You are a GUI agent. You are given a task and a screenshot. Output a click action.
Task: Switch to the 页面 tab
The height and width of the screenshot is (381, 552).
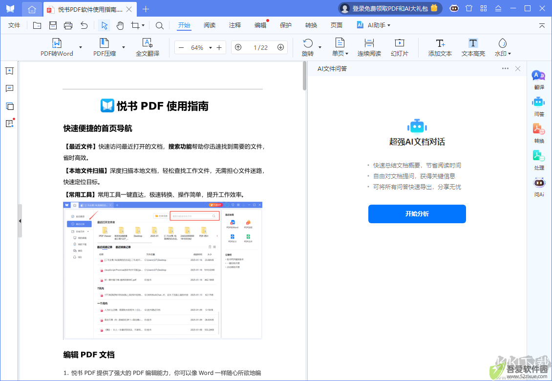(x=336, y=25)
